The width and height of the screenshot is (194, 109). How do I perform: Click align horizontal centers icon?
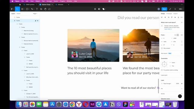click(165, 18)
